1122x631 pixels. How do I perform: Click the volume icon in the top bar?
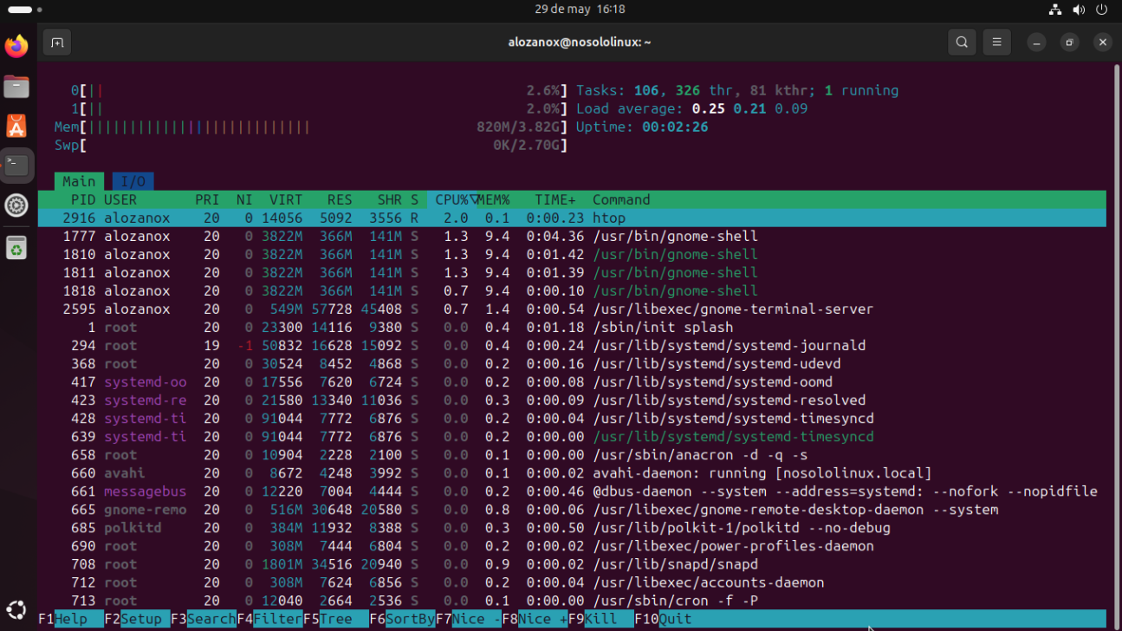pos(1077,10)
